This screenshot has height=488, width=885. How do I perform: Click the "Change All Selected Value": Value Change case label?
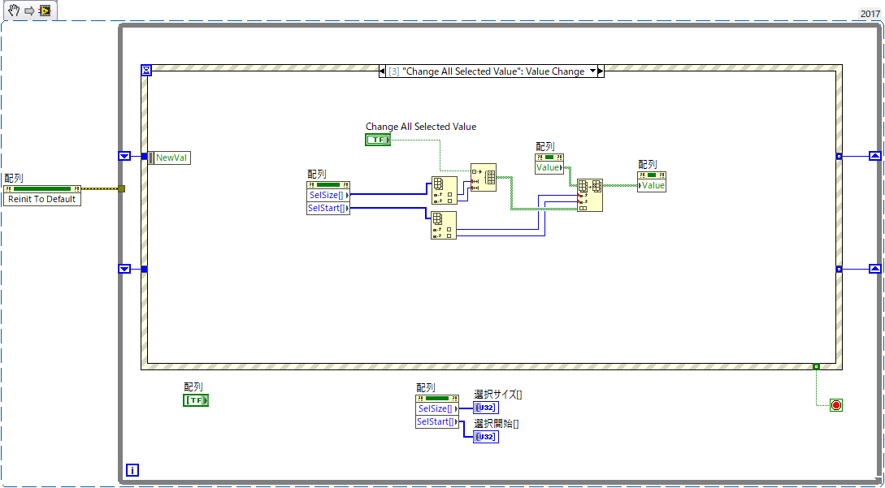tap(493, 71)
